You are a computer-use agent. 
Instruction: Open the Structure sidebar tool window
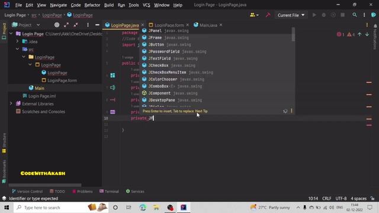(4, 143)
